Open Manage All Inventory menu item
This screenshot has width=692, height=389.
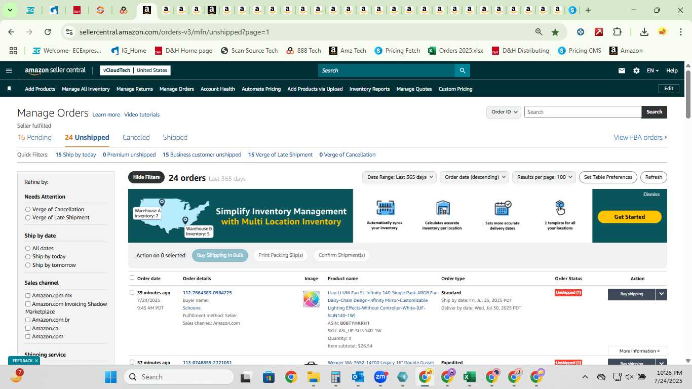coord(86,89)
